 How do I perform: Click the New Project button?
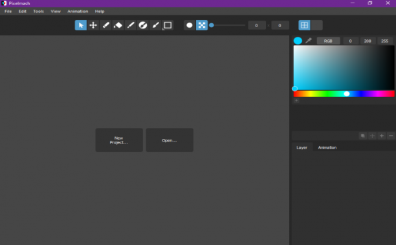119,140
